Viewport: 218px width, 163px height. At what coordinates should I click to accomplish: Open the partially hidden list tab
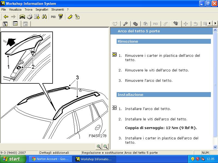click(205, 24)
